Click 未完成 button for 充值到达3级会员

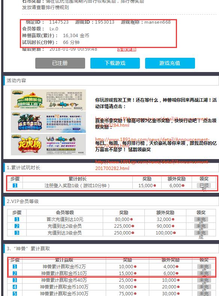point(201,233)
